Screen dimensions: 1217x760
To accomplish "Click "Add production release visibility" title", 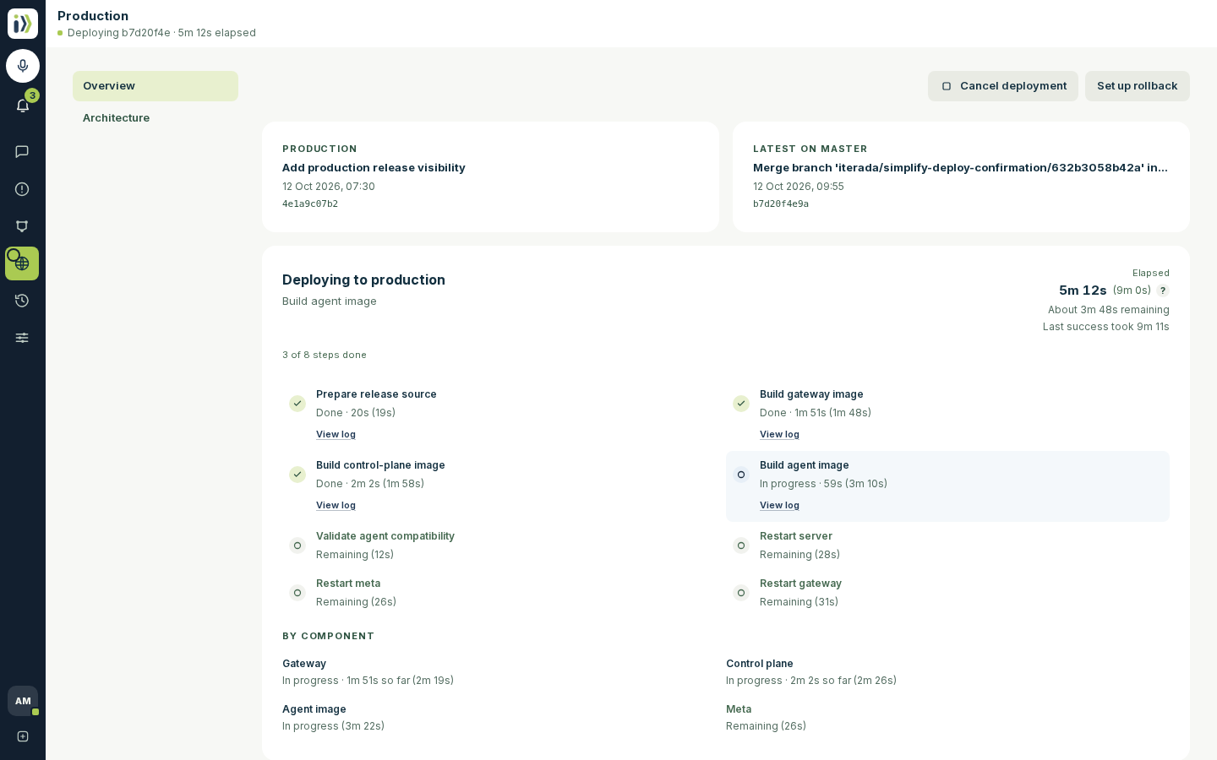I will pyautogui.click(x=374, y=168).
